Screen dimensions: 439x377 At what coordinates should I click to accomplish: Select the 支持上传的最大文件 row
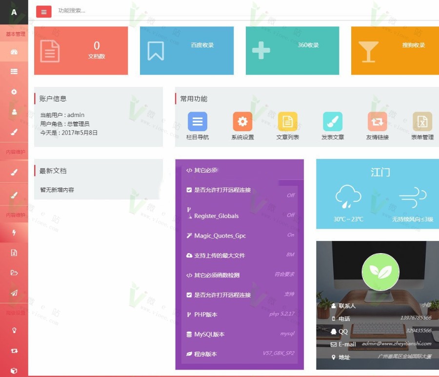240,255
